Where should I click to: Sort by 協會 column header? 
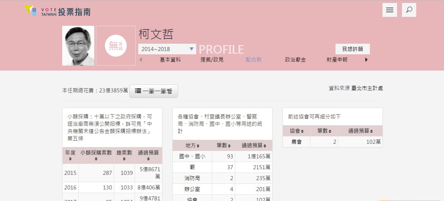click(x=296, y=131)
